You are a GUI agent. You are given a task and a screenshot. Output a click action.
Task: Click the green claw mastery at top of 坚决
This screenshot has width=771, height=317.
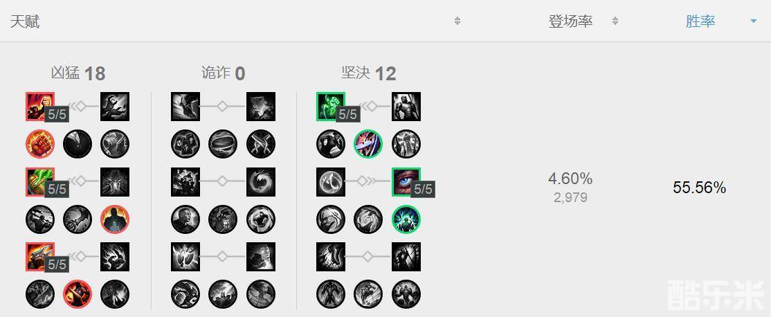point(331,106)
